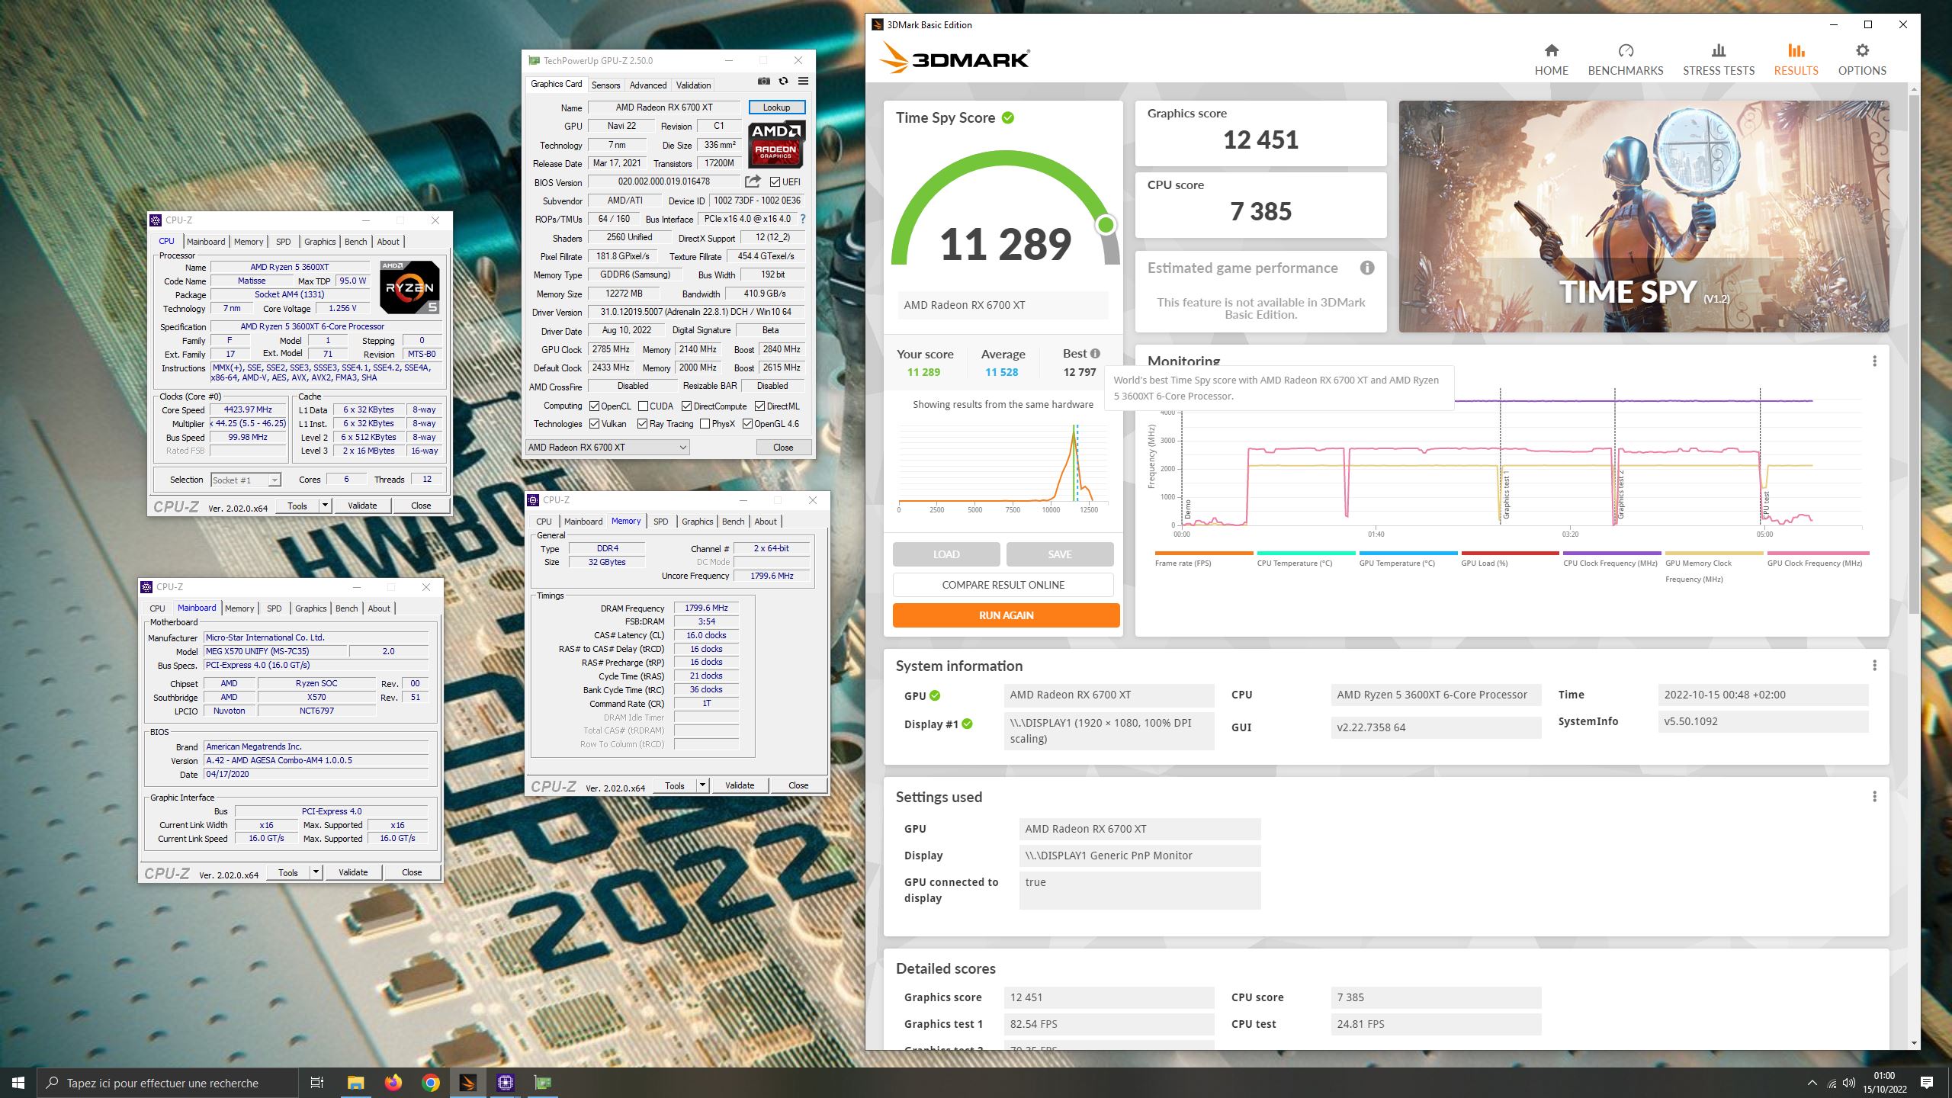Click RUN AGAIN in 3DMark
Screen dimensions: 1952x1098
click(1006, 615)
